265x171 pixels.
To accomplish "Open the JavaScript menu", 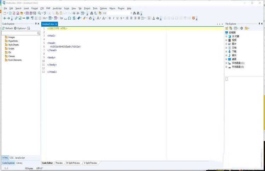I will pyautogui.click(x=57, y=8).
